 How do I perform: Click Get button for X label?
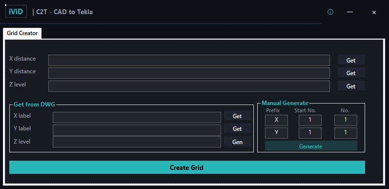pos(237,115)
